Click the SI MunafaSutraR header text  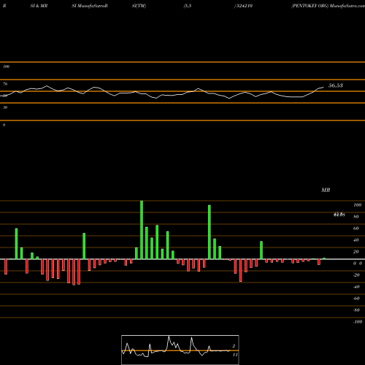coord(90,6)
